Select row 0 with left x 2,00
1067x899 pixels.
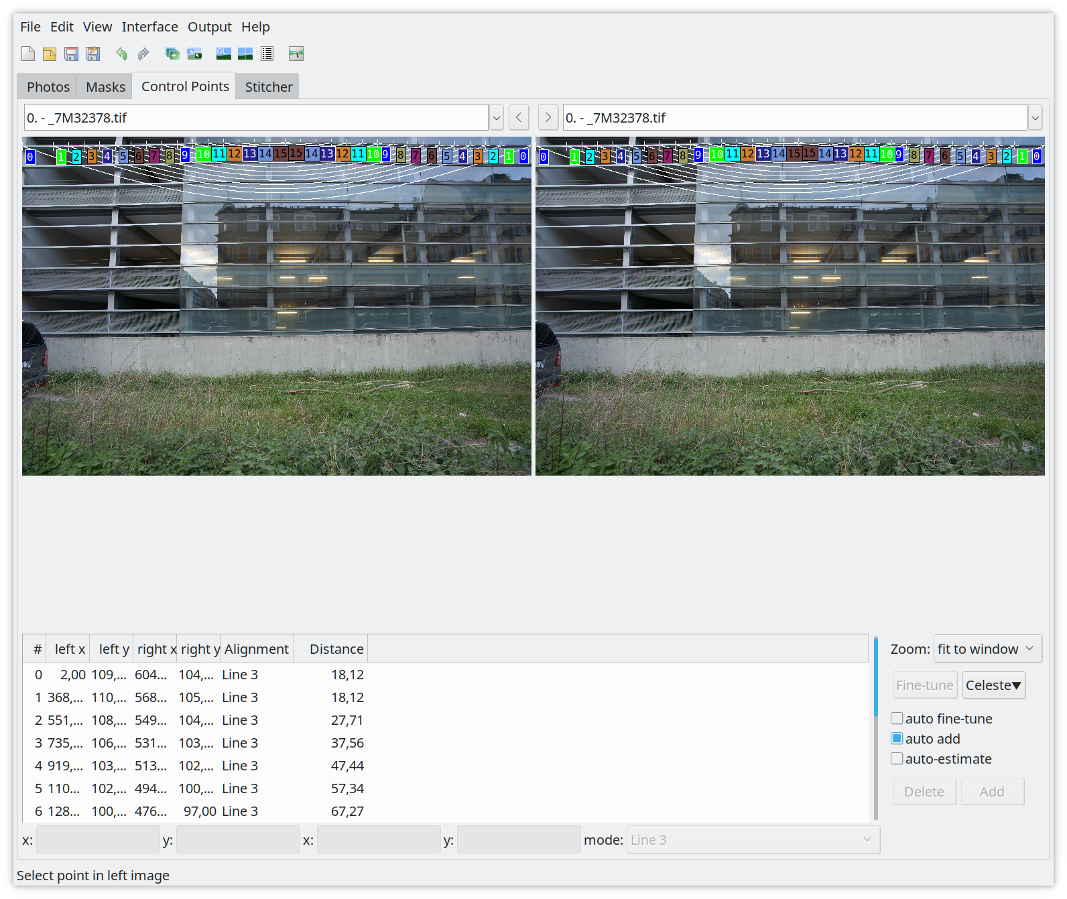pos(446,675)
